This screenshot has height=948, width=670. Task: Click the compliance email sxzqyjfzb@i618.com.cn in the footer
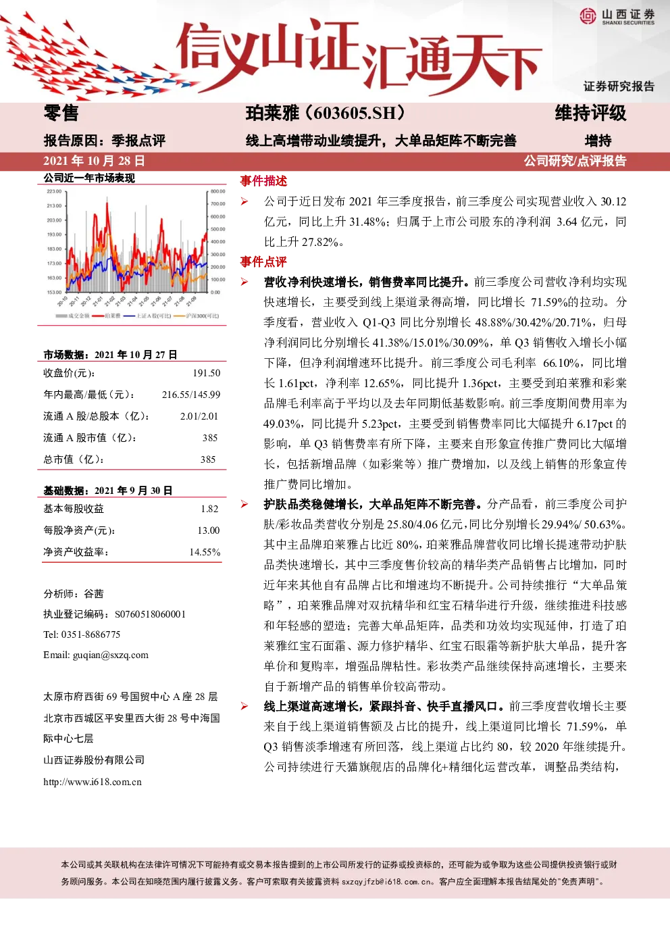[x=388, y=882]
